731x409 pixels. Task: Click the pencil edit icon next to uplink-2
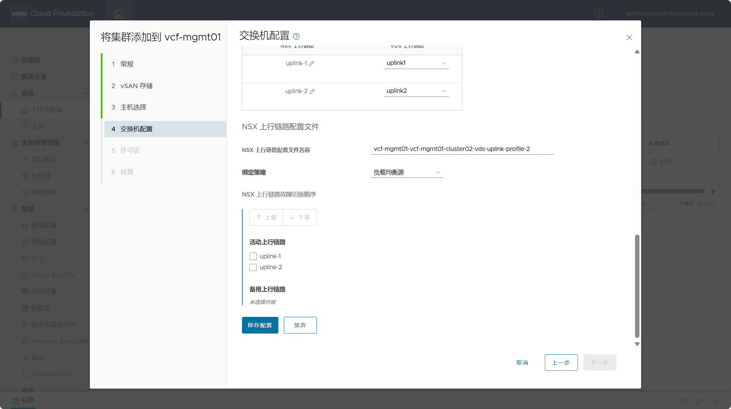tap(312, 91)
